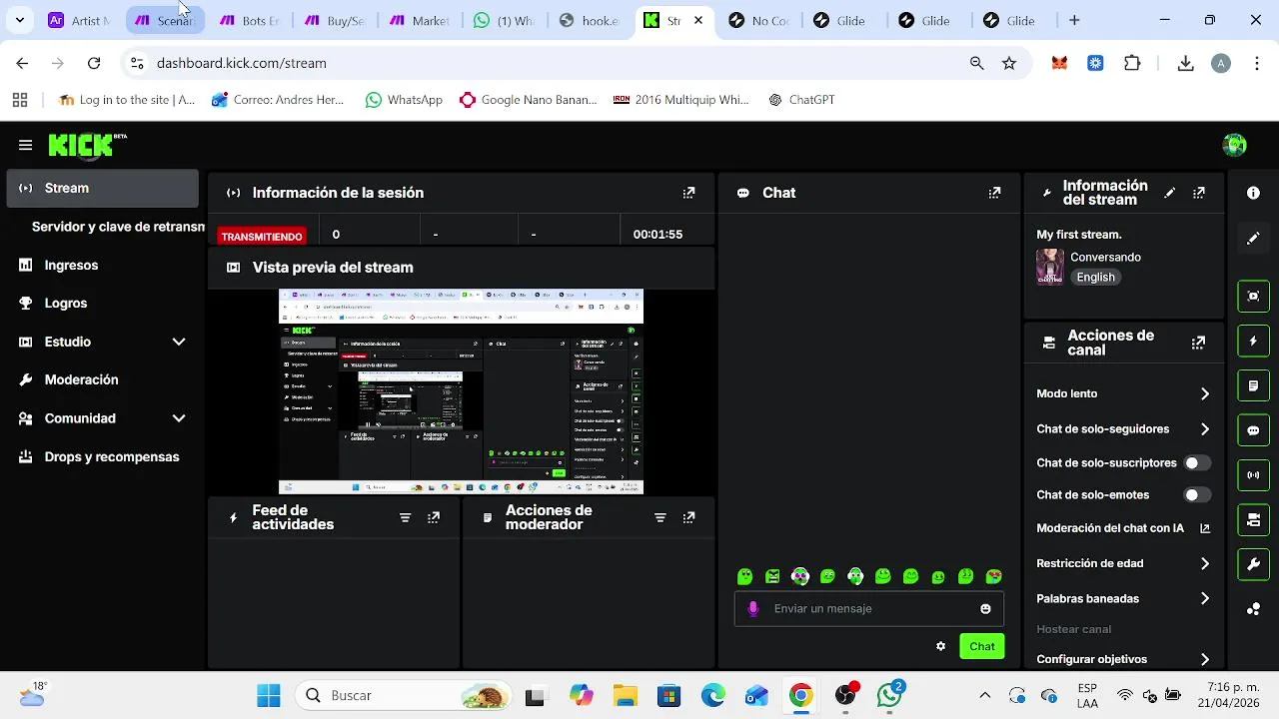Open Chat de solo-seguidores options chevron

click(1205, 429)
